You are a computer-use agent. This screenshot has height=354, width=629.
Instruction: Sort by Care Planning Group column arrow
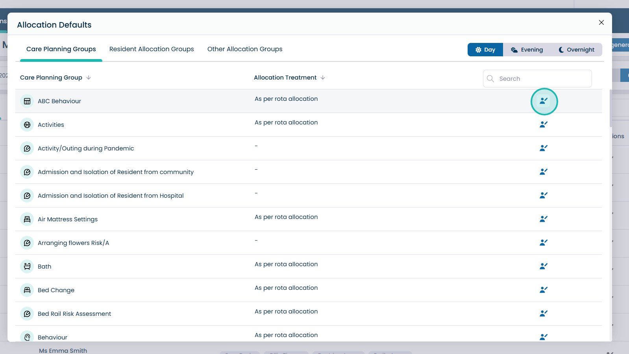pos(89,78)
